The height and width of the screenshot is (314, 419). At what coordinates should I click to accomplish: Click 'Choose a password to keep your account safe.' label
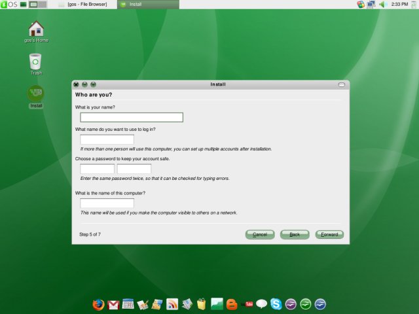click(122, 158)
